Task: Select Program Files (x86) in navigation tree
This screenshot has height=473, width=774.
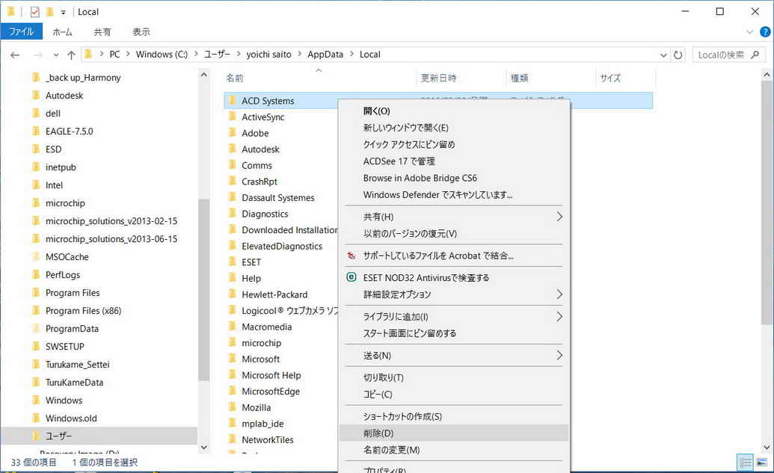Action: (83, 311)
